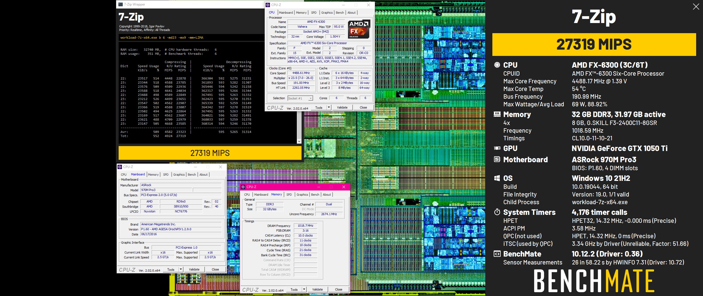Screen dimensions: 703x296
Task: Click the GPU card icon in the BenchMate panel
Action: click(x=497, y=148)
